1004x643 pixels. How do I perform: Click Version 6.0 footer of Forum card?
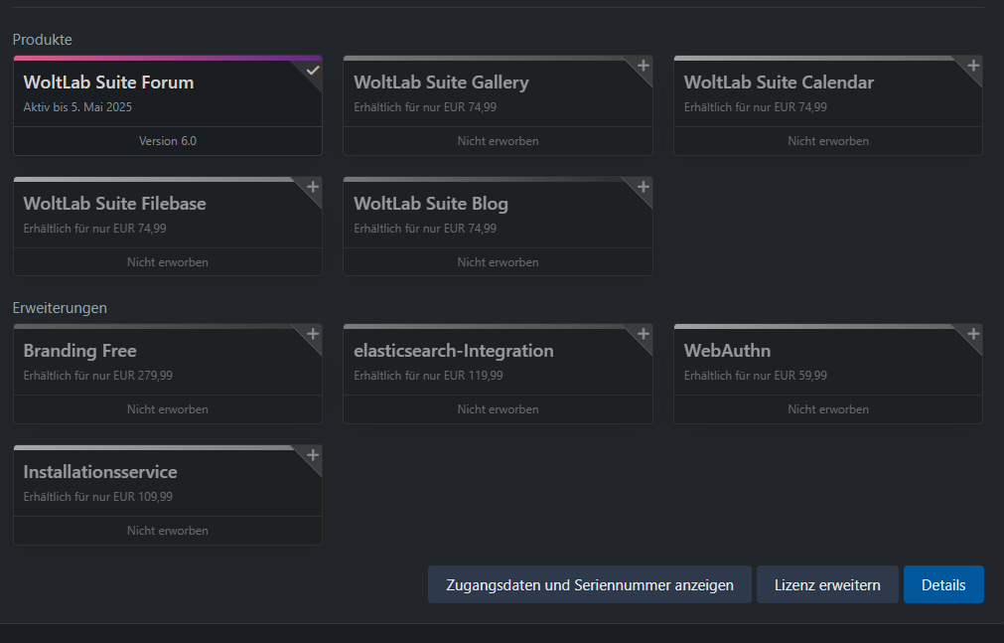tap(167, 141)
